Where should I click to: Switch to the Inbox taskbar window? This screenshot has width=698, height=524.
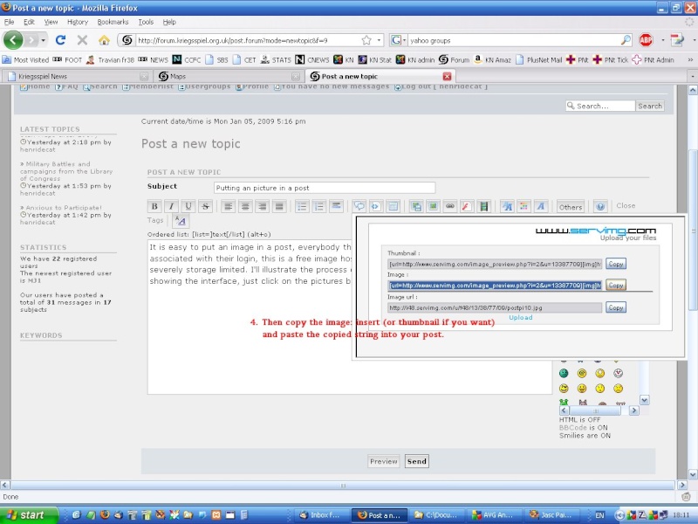[320, 515]
